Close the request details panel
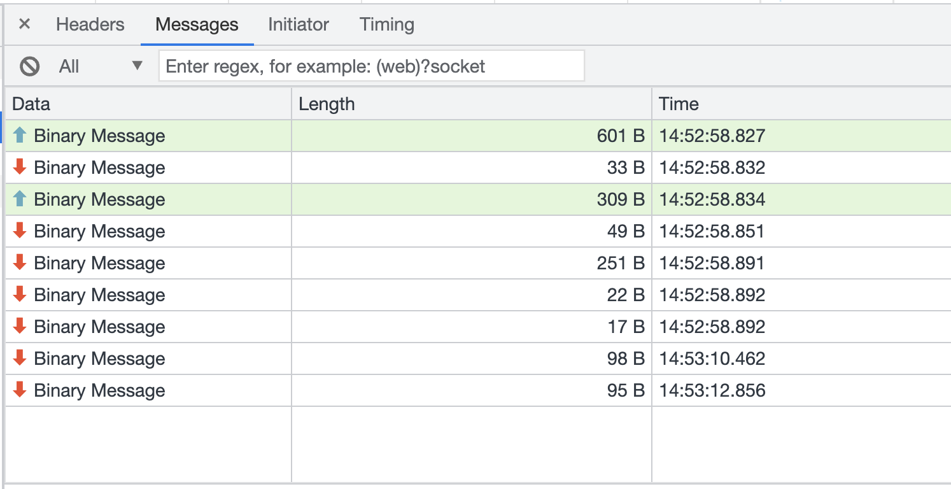951x489 pixels. (x=24, y=25)
